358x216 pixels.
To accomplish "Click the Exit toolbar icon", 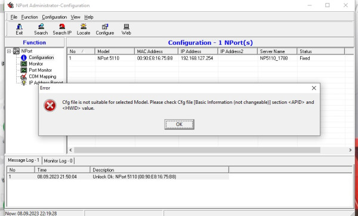I will [19, 29].
